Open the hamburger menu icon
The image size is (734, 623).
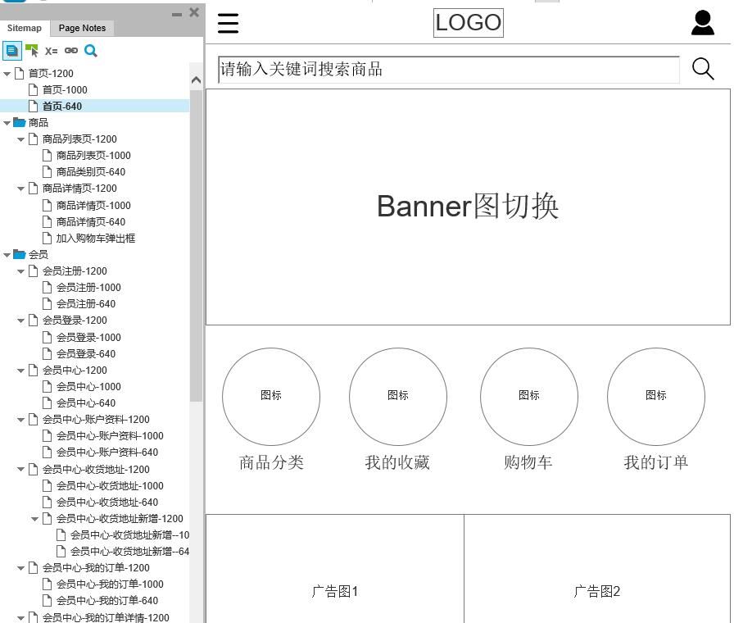coord(228,23)
